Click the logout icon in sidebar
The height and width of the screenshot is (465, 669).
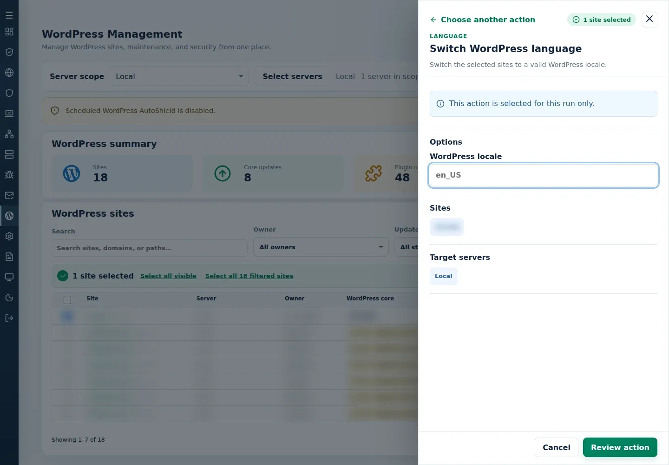click(x=9, y=318)
